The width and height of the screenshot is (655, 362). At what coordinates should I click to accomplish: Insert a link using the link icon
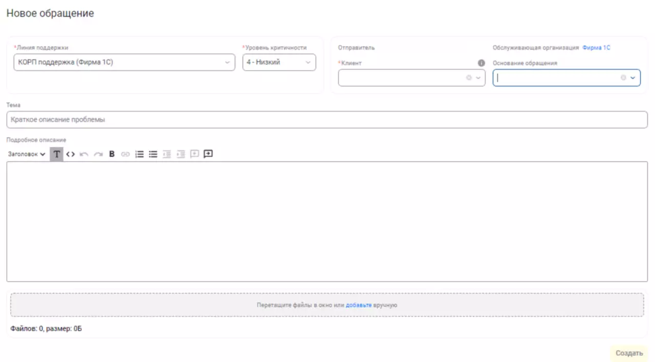(x=125, y=154)
